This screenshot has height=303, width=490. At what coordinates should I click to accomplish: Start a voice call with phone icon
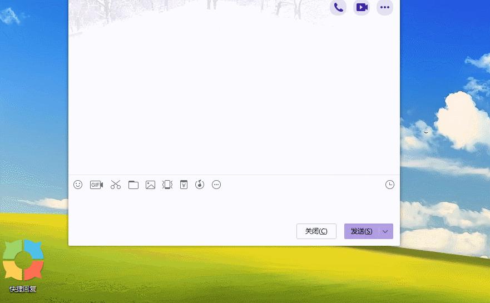[x=338, y=7]
